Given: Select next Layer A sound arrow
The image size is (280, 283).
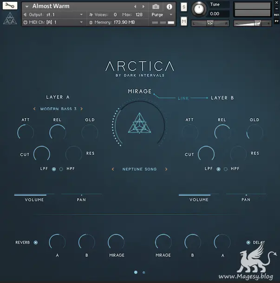Looking at the screenshot, I should [x=82, y=108].
